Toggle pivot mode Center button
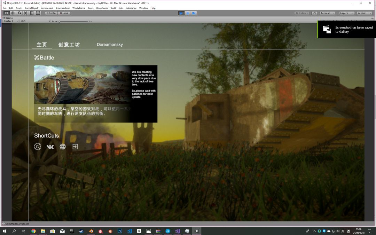The width and height of the screenshot is (376, 235). pyautogui.click(x=51, y=13)
